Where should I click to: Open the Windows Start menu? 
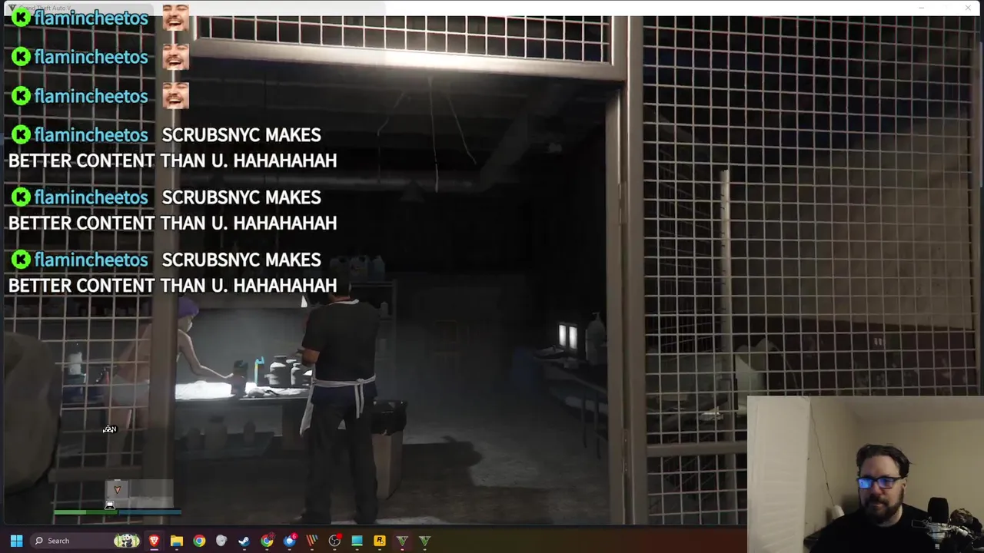point(16,541)
